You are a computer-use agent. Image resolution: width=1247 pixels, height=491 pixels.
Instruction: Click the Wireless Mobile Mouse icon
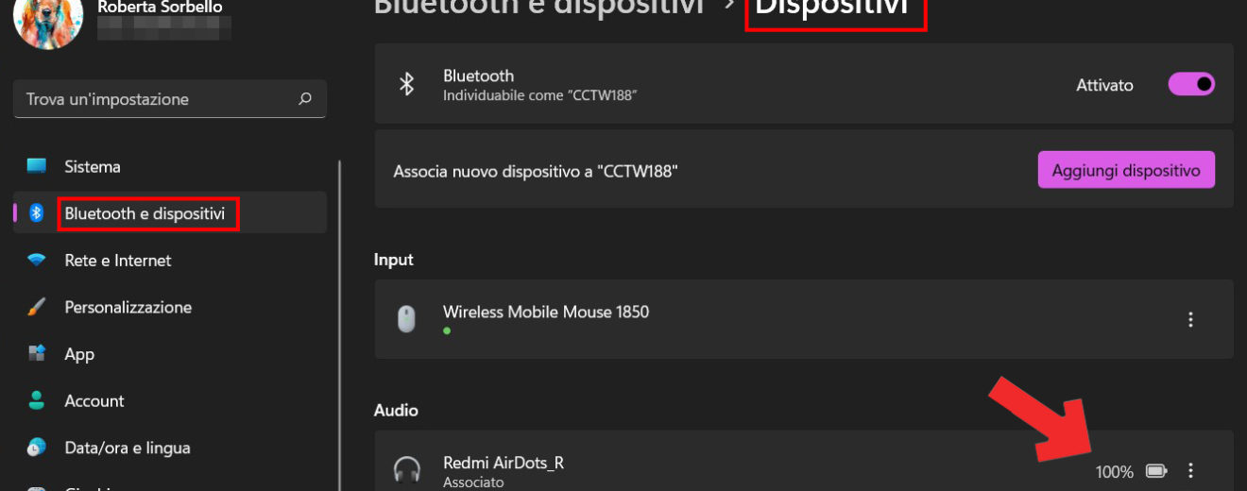click(406, 319)
